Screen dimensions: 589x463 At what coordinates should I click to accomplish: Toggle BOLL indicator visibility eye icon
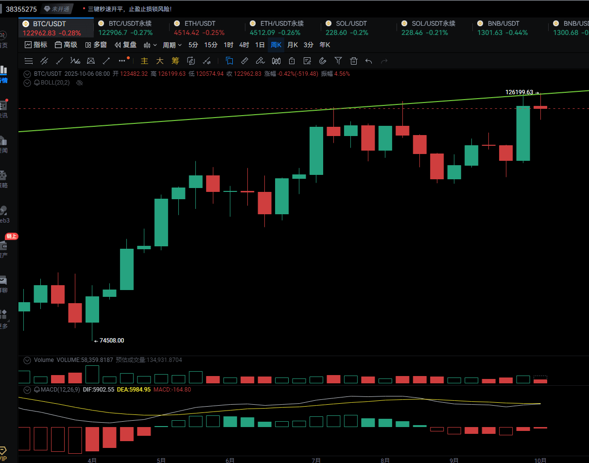pyautogui.click(x=80, y=83)
